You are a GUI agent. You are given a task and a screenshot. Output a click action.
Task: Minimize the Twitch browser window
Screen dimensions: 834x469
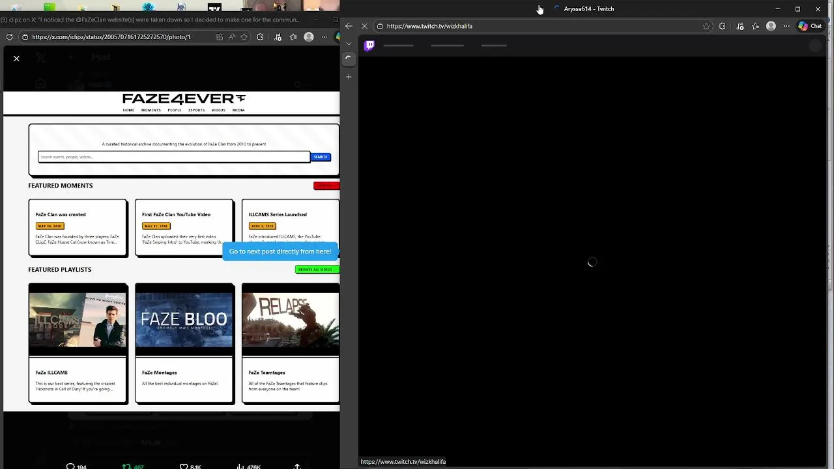tap(777, 9)
